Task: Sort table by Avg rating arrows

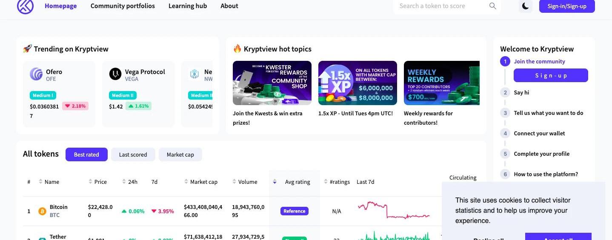Action: point(275,182)
